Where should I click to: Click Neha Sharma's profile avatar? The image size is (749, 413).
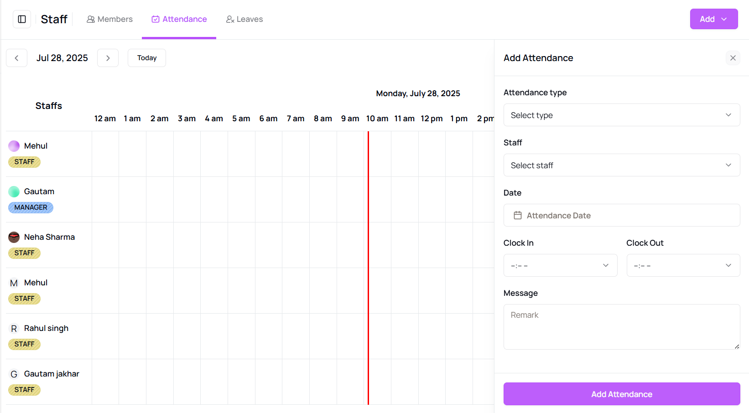coord(14,237)
